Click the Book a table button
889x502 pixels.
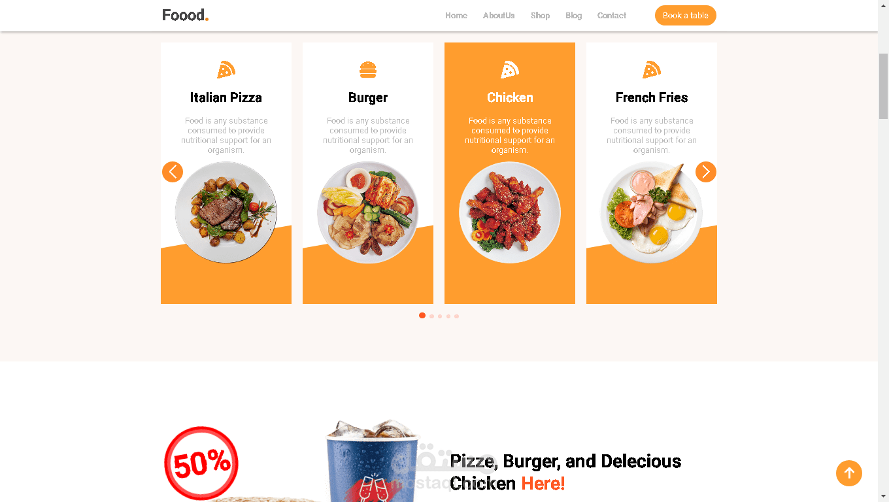point(686,16)
